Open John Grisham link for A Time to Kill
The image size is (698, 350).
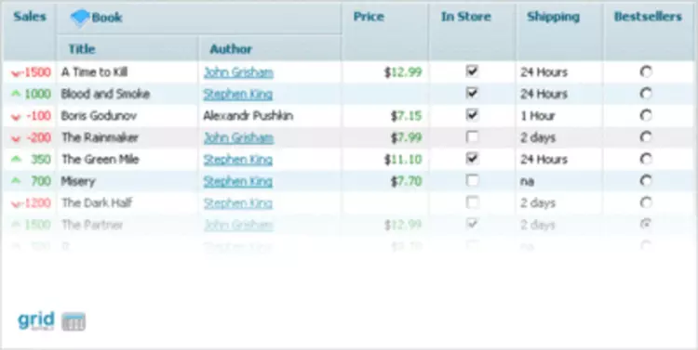click(238, 72)
